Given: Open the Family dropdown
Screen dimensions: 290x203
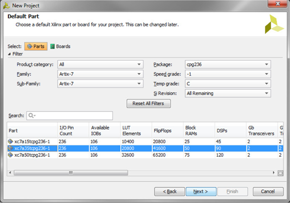Looking at the screenshot, I should [100, 74].
